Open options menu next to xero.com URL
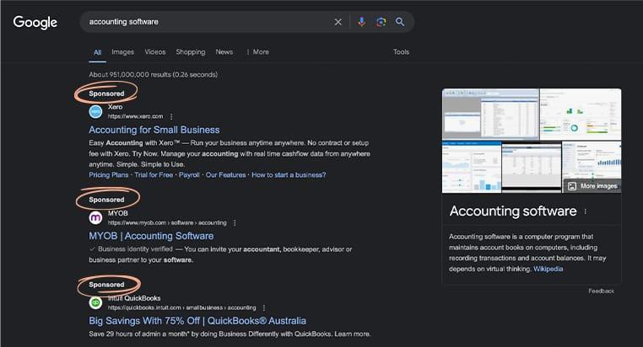Image resolution: width=643 pixels, height=347 pixels. click(171, 116)
